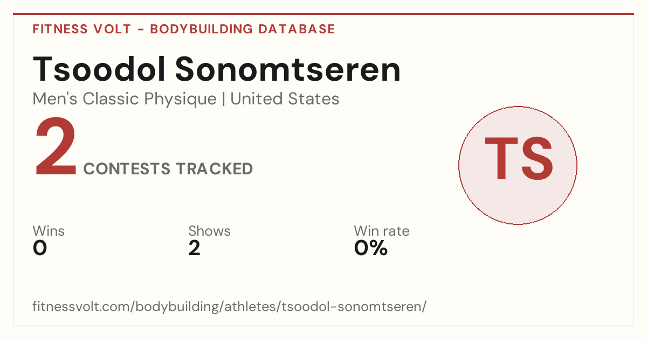Screen dimensions: 647x339
Task: Select the athlete name Tsoodol Sonomtseren
Action: (x=217, y=69)
